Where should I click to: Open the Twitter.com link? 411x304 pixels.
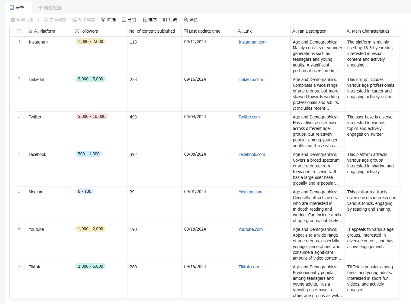tap(249, 117)
